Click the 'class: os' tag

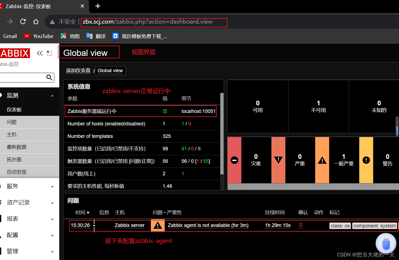click(340, 226)
